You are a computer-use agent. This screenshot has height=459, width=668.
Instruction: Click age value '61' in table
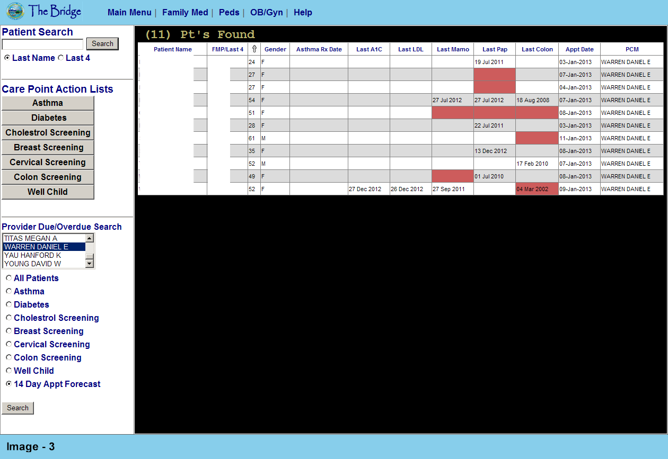click(252, 138)
